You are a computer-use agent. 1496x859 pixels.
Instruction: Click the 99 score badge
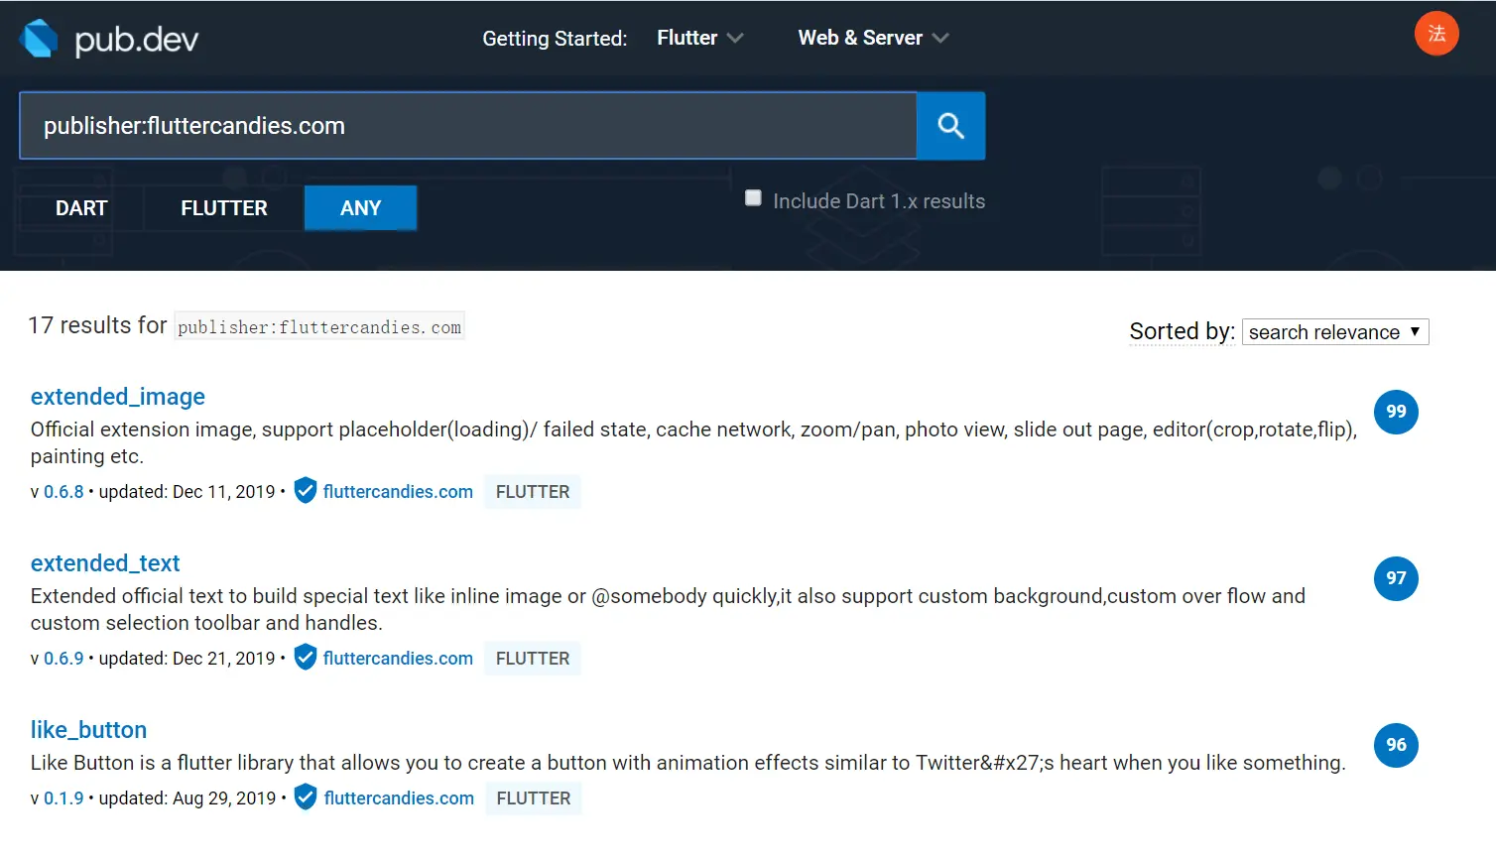point(1395,412)
